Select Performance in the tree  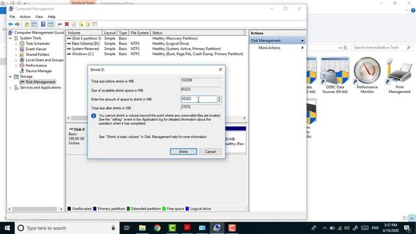(36, 66)
